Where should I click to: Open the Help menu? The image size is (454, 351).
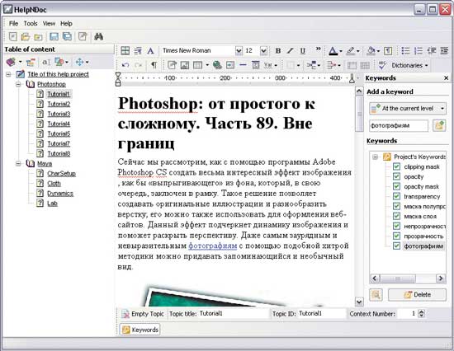[66, 23]
